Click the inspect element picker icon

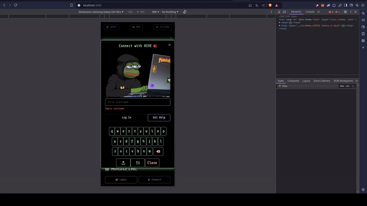pos(279,12)
